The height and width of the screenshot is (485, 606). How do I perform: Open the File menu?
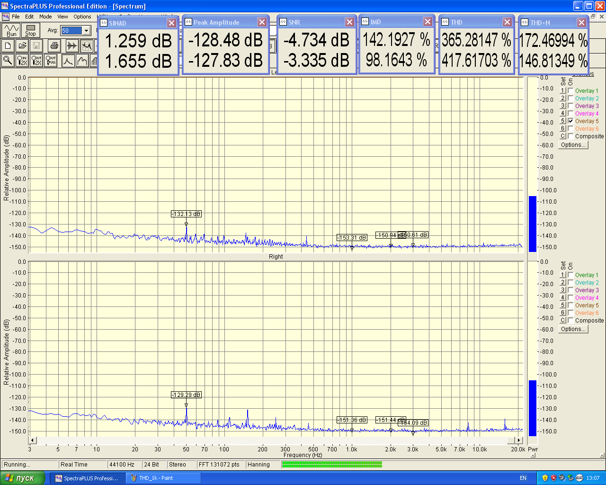(16, 17)
